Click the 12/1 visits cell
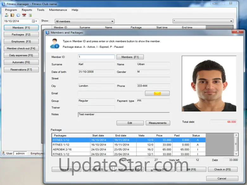 pyautogui.click(x=145, y=154)
